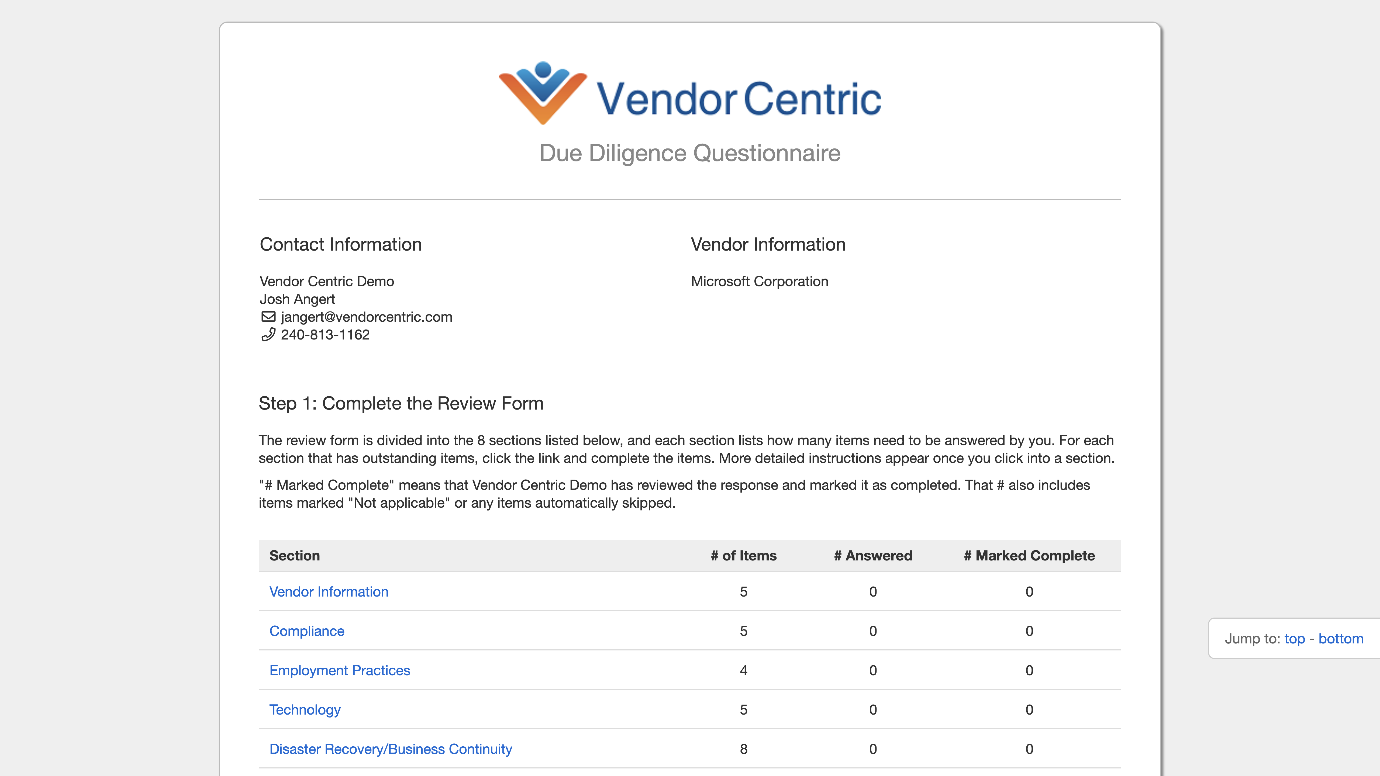Screen dimensions: 1380x776
Task: Go to Employment Practices section
Action: click(x=340, y=670)
